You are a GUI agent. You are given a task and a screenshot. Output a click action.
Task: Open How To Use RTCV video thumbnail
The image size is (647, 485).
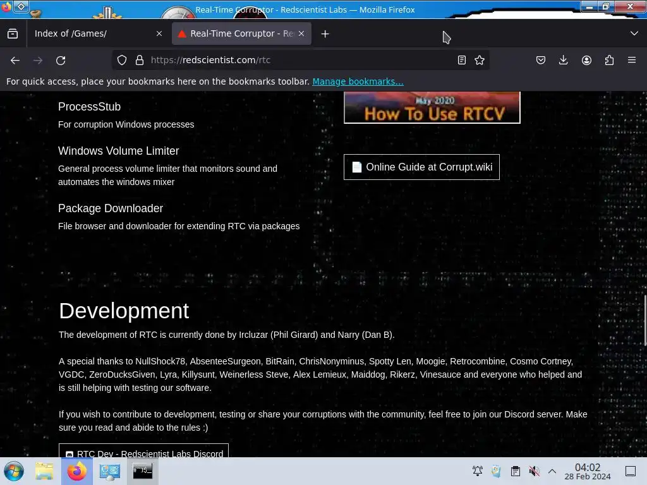432,107
